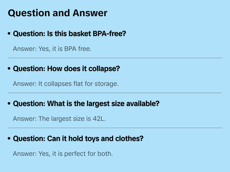Click the answer stating largest size is 42L
Screen dimensions: 230x172
(x=60, y=119)
